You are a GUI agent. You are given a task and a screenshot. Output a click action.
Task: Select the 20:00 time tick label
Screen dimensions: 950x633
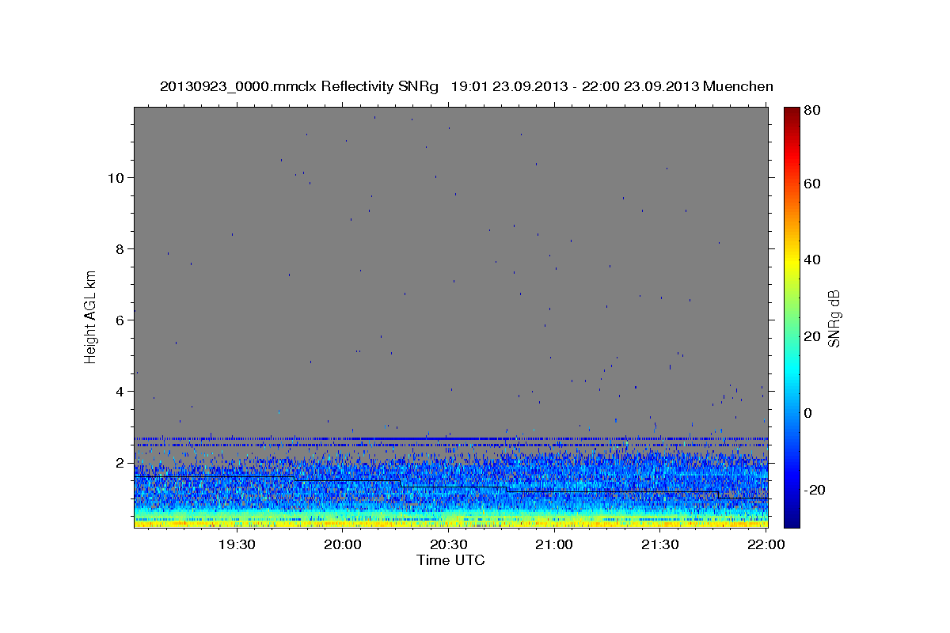343,544
